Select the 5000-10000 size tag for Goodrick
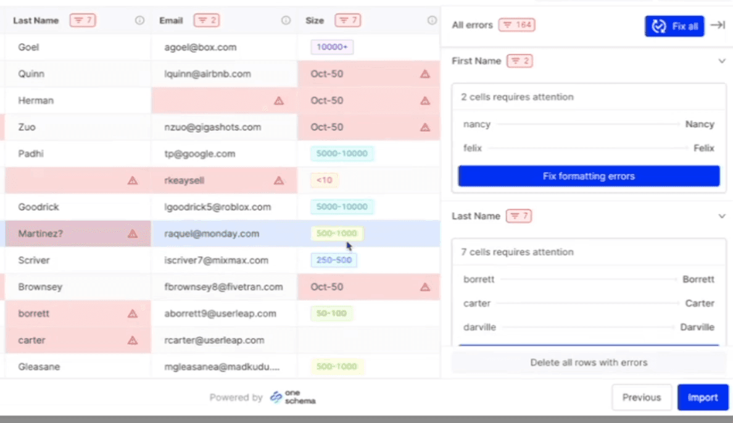 [342, 207]
